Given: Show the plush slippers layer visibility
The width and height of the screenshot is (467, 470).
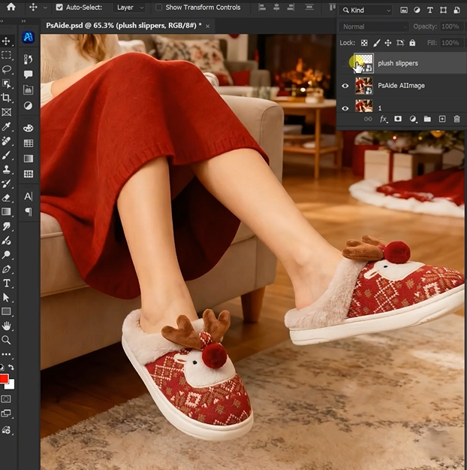Looking at the screenshot, I should [x=345, y=63].
